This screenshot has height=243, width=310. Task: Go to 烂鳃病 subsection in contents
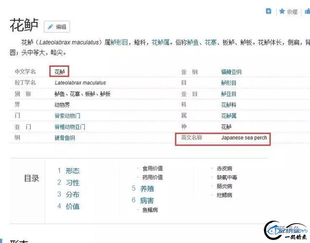point(224,195)
